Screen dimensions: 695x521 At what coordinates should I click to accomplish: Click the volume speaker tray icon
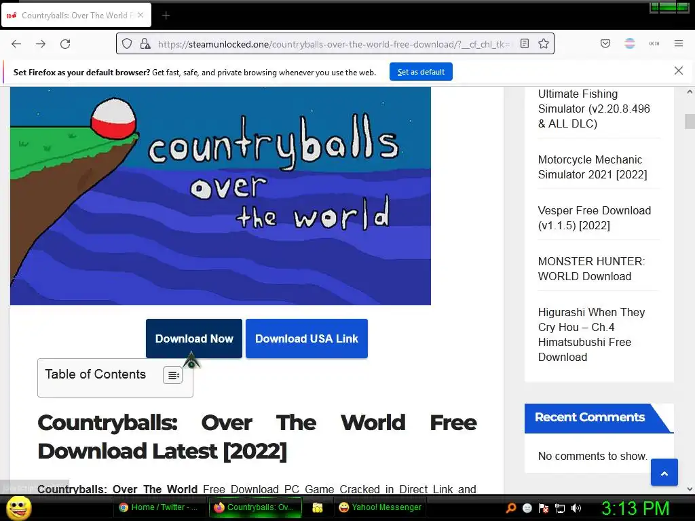pyautogui.click(x=576, y=508)
